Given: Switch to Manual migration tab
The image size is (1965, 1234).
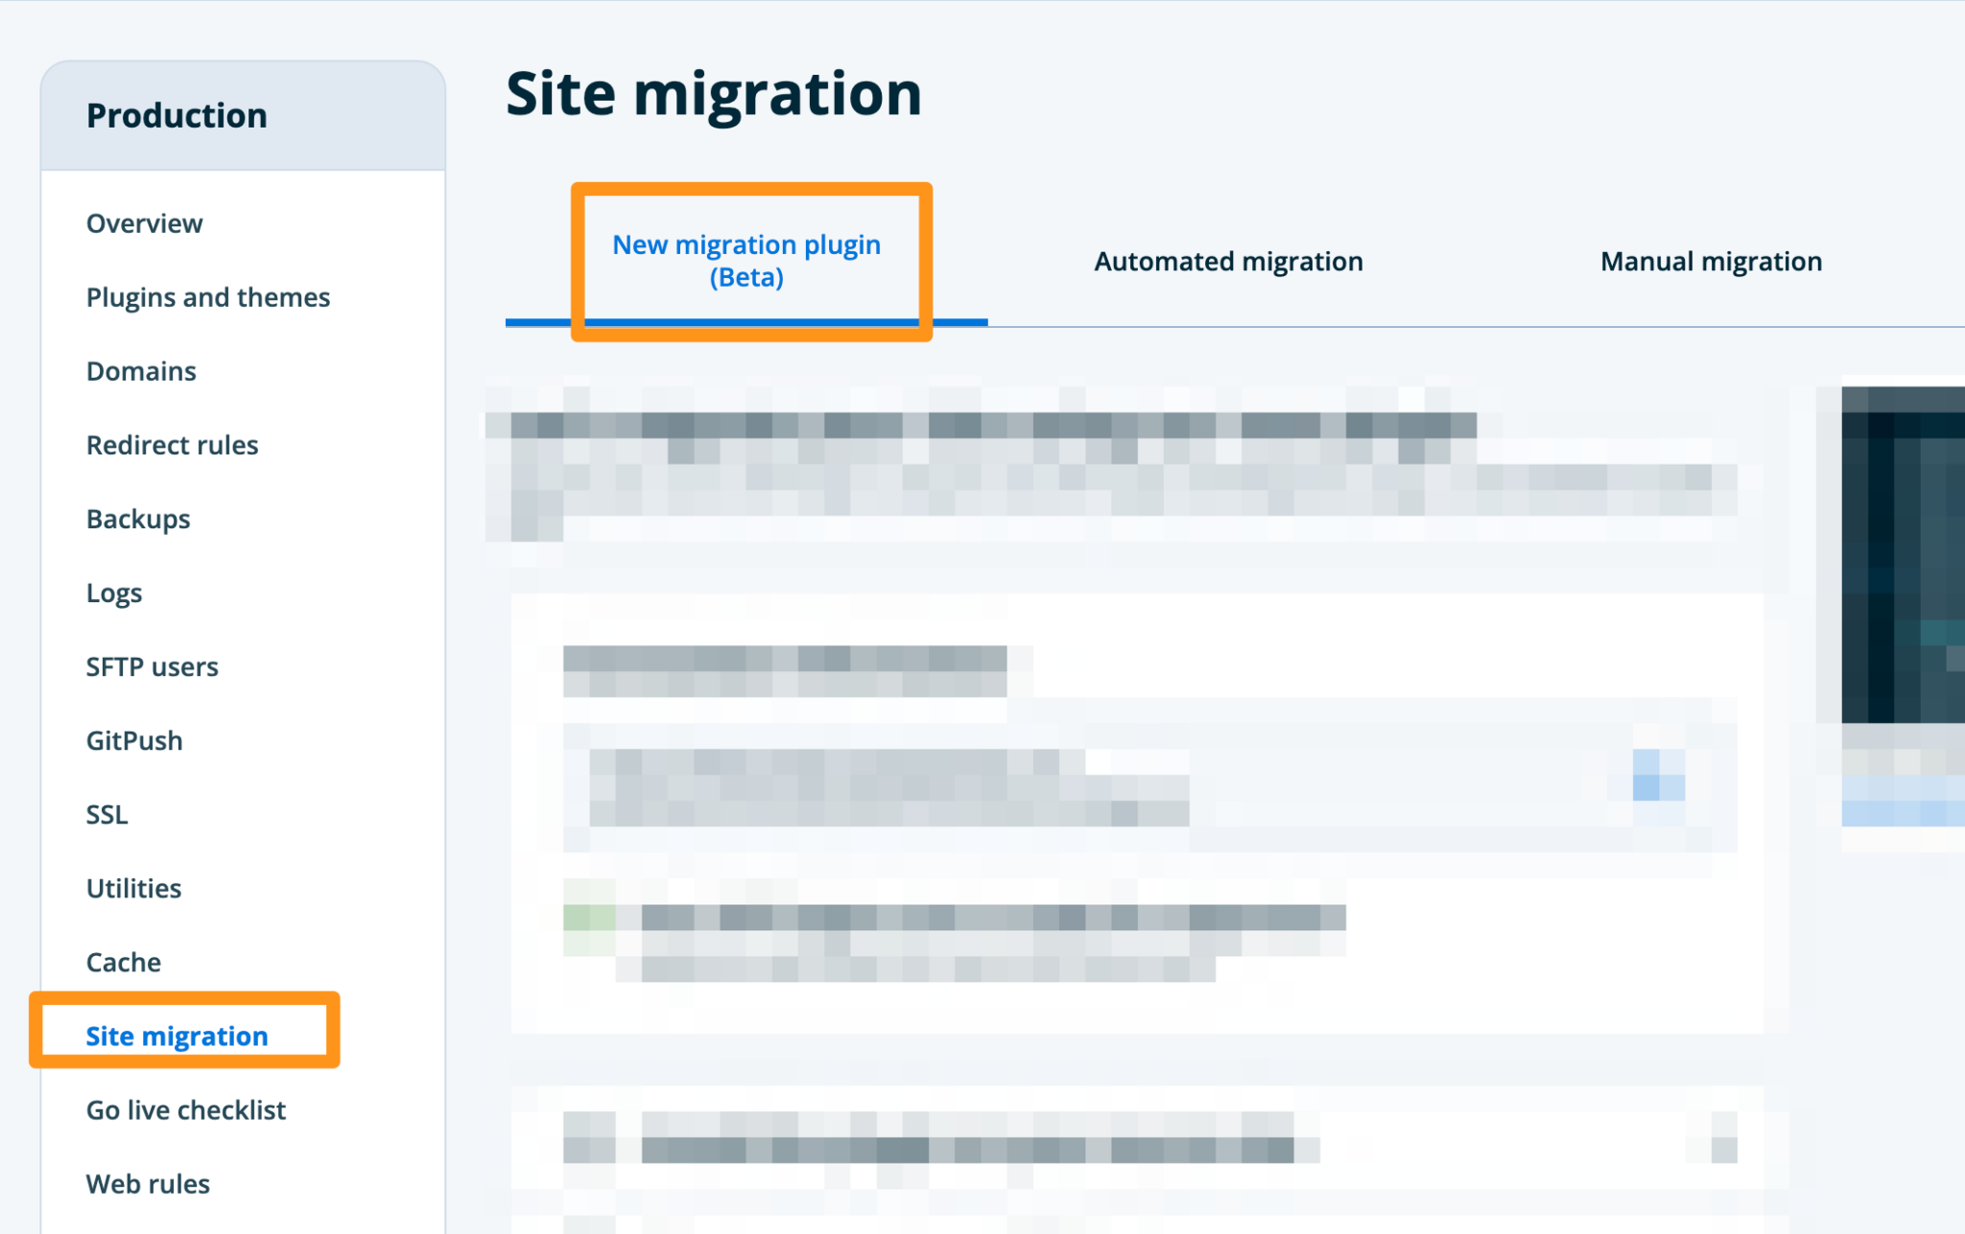Looking at the screenshot, I should click(1710, 262).
